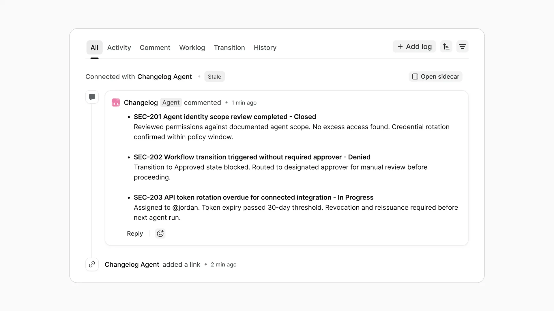Viewport: 554px width, 311px height.
Task: Click the link chain timeline icon
Action: coord(92,264)
